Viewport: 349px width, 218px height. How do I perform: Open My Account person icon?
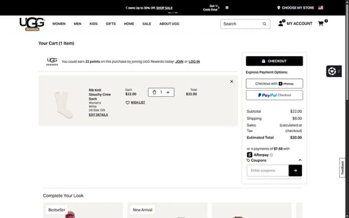(x=281, y=23)
